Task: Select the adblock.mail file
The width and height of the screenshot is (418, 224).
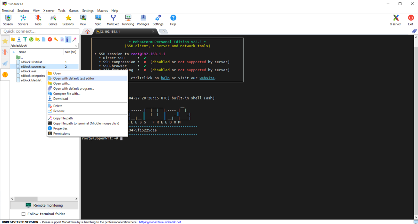Action: 29,71
